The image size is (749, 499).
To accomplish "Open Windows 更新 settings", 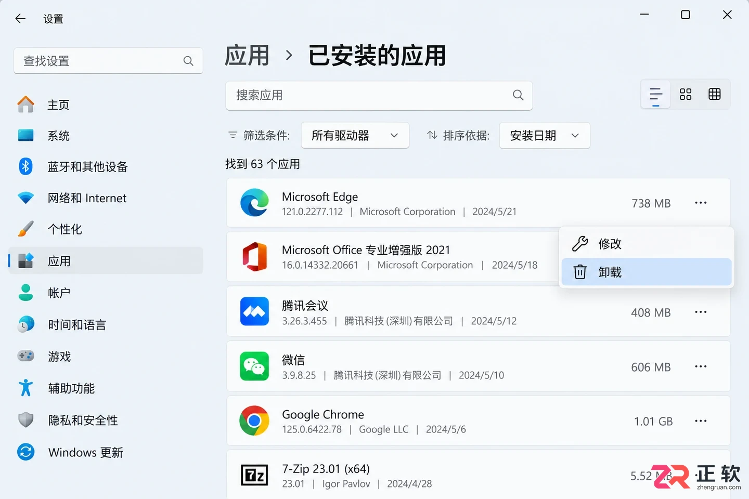I will (x=106, y=452).
